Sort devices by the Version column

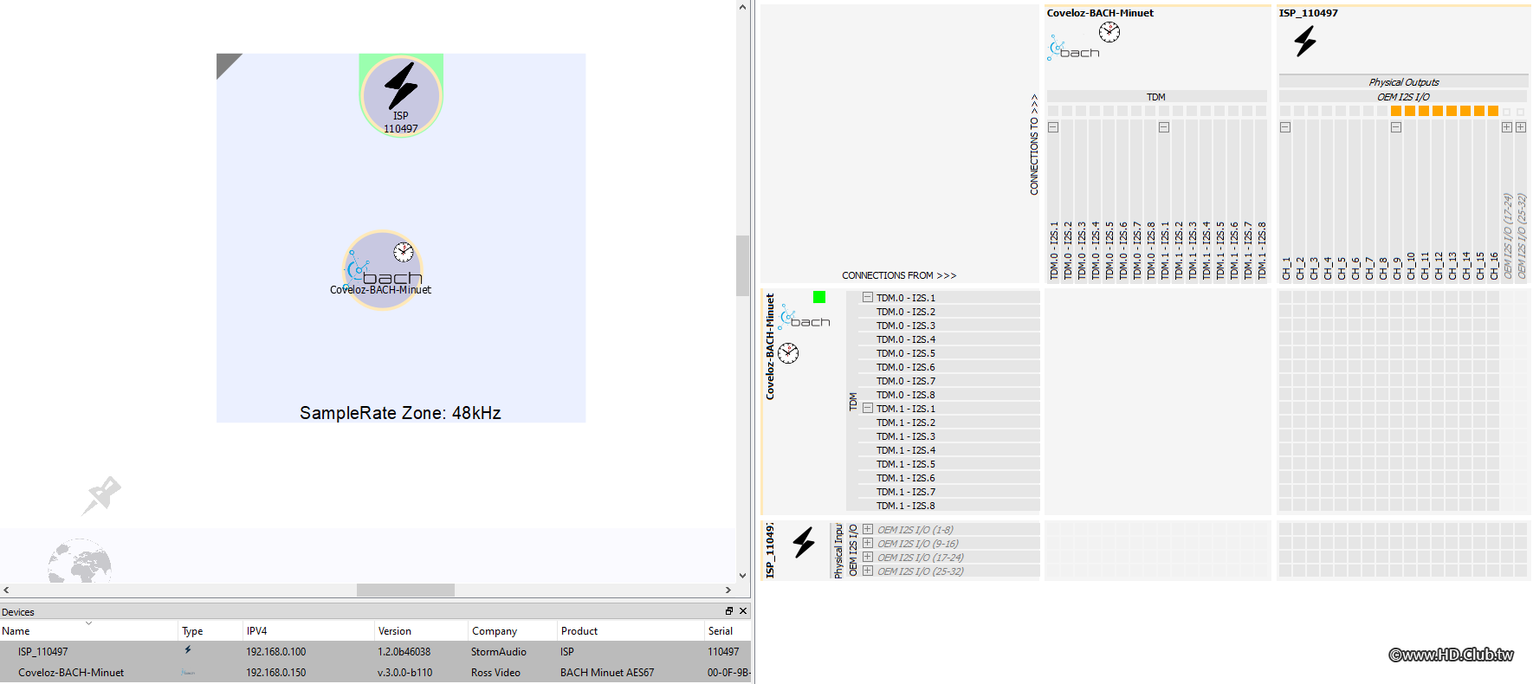[421, 631]
